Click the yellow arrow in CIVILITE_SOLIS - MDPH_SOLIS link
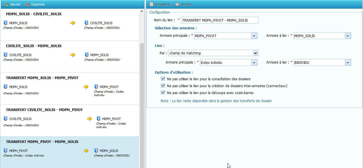363x168 pixels. point(73,55)
